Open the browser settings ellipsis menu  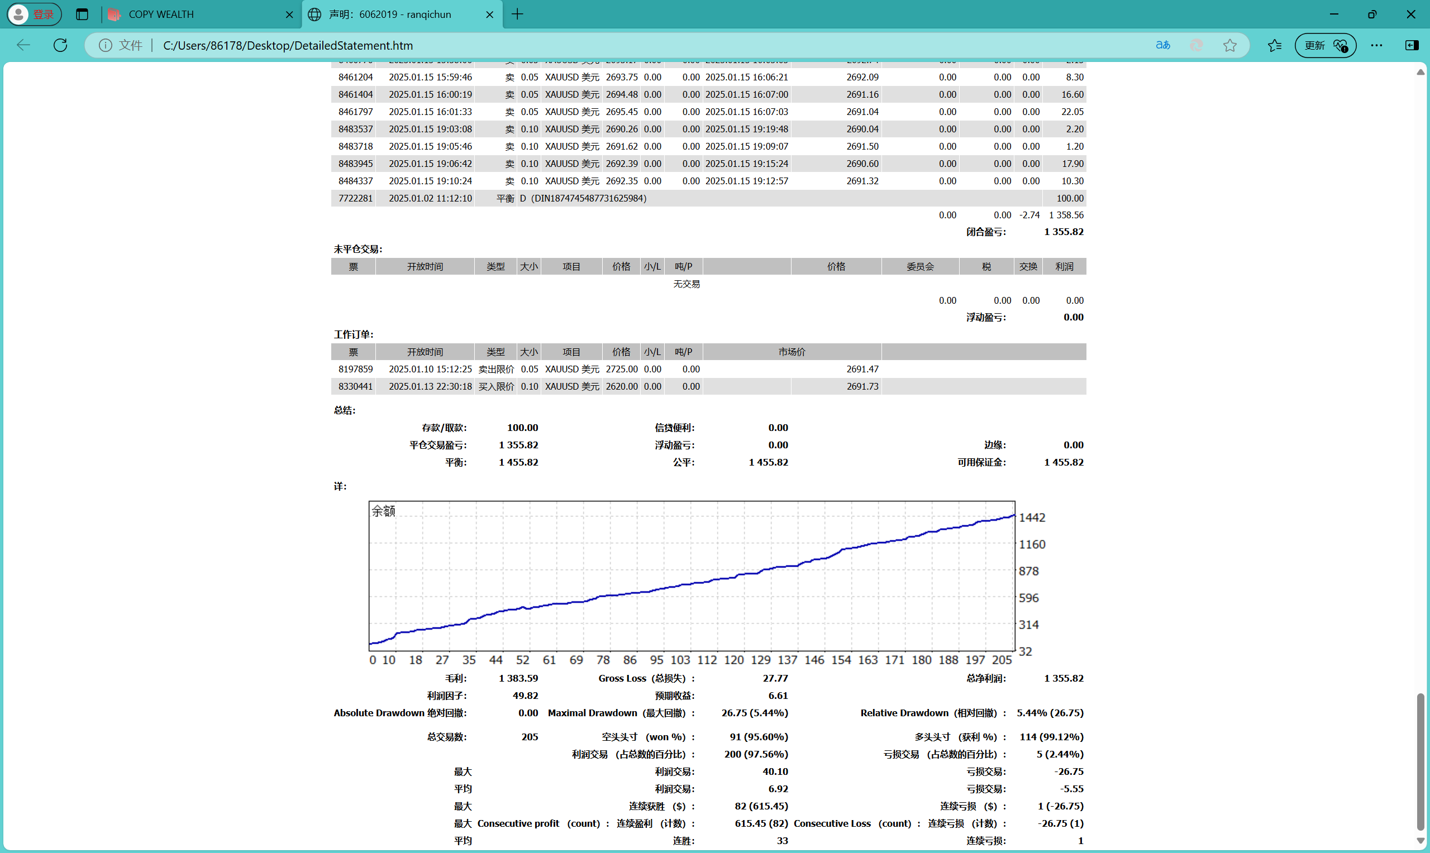(1376, 45)
